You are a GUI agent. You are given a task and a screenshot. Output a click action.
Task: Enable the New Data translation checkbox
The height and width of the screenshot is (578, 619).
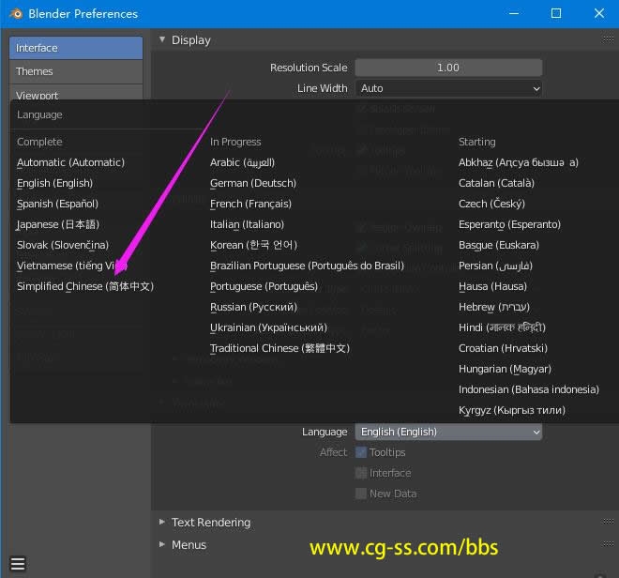361,494
